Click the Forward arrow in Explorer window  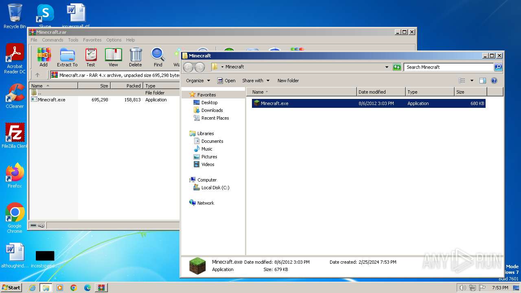point(199,67)
